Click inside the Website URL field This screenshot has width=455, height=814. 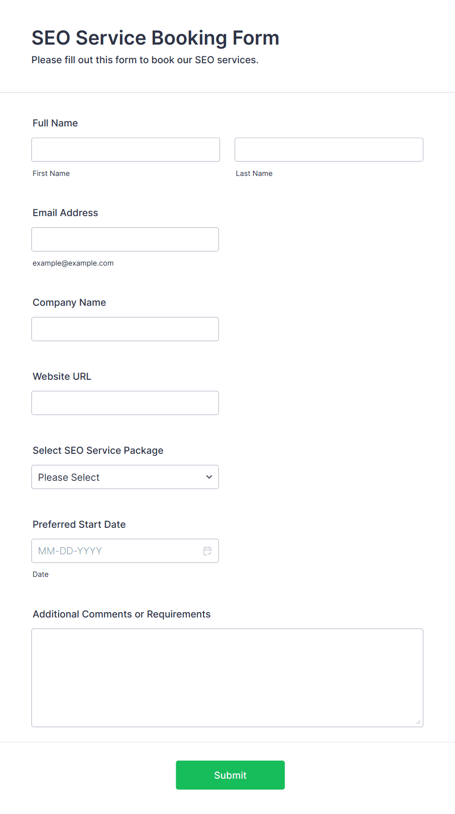pos(125,403)
